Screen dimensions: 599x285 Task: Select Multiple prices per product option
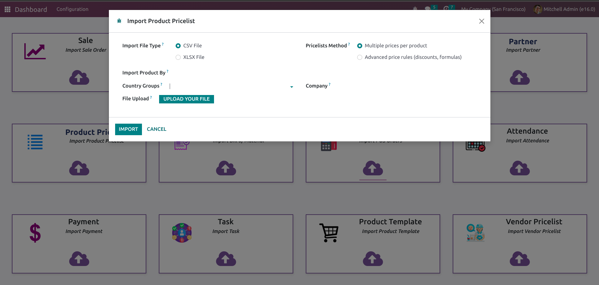point(360,46)
